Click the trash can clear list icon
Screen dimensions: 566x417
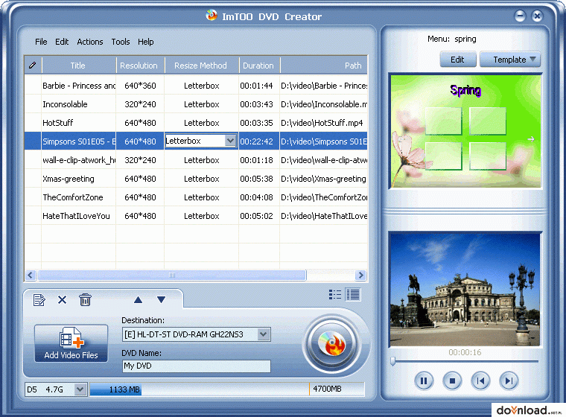[85, 299]
